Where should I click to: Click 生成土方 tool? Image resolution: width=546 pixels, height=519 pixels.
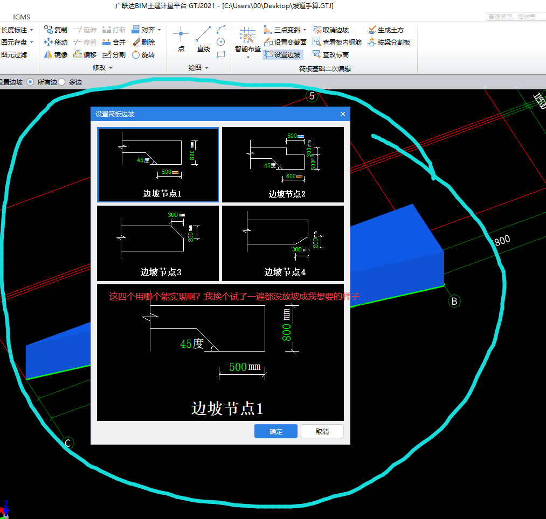386,30
